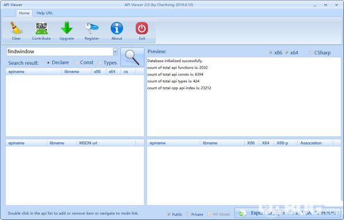The width and height of the screenshot is (344, 220).
Task: Click apiname header in Association list
Action: tap(174, 143)
